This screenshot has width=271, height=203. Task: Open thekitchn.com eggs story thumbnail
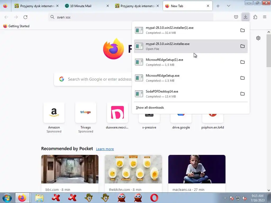[x=133, y=169]
